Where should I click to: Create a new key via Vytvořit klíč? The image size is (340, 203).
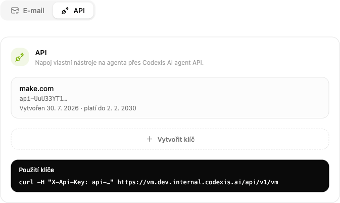[170, 139]
